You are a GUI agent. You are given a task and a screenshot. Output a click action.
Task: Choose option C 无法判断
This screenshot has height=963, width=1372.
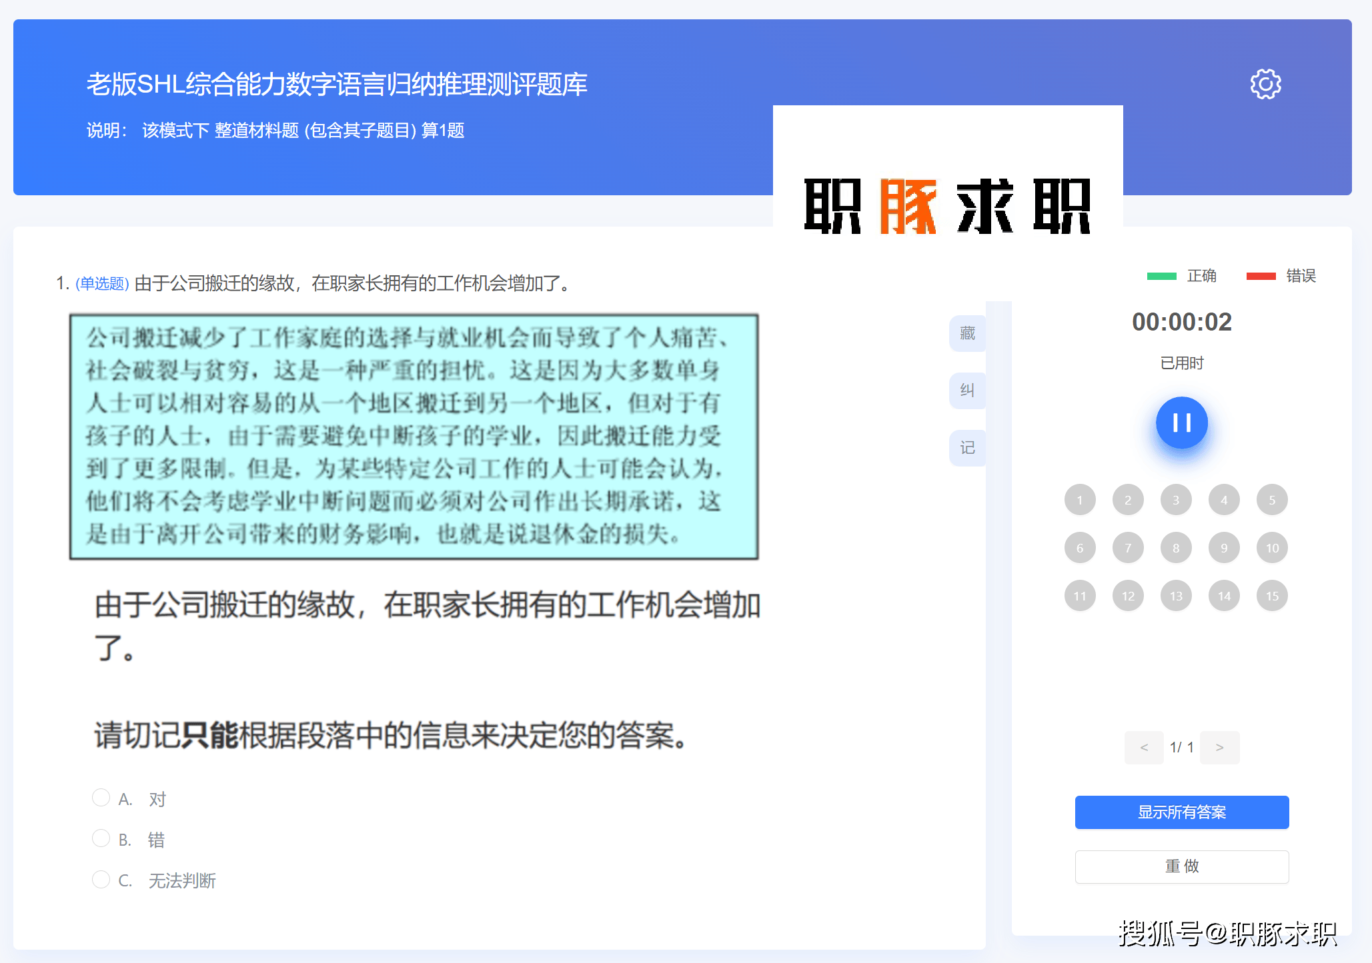tap(101, 880)
